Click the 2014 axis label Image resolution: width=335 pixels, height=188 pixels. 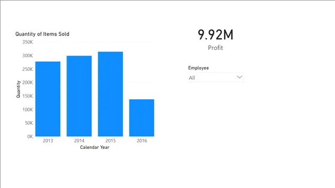(79, 140)
